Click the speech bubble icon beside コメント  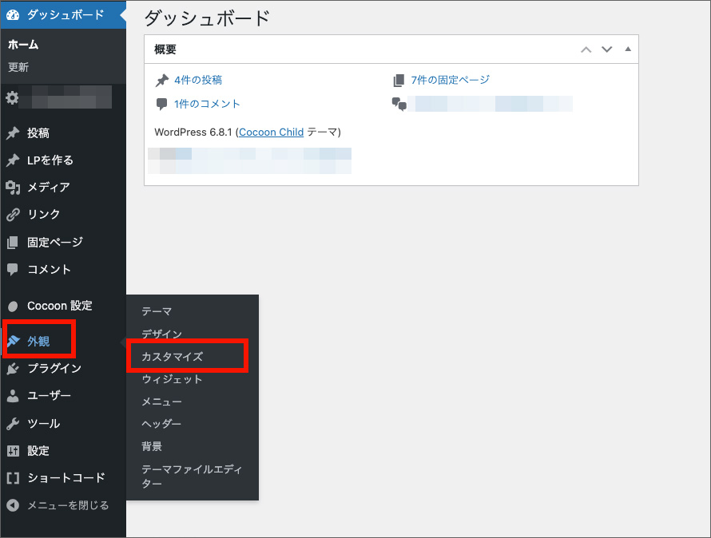[x=13, y=269]
